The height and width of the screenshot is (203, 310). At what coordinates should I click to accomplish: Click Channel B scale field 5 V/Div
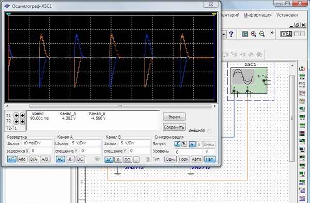tap(134, 143)
